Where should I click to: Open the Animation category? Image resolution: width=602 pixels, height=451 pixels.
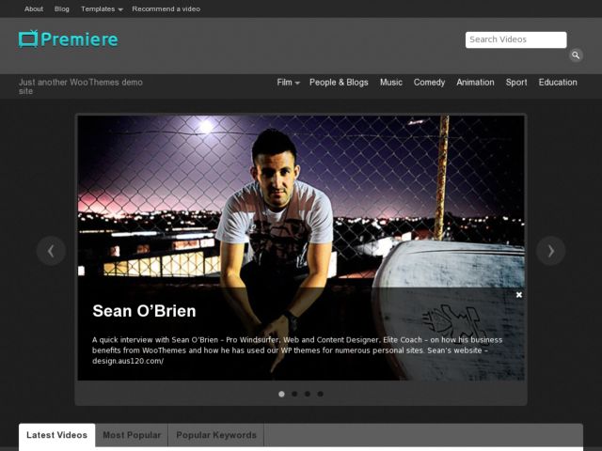point(475,83)
